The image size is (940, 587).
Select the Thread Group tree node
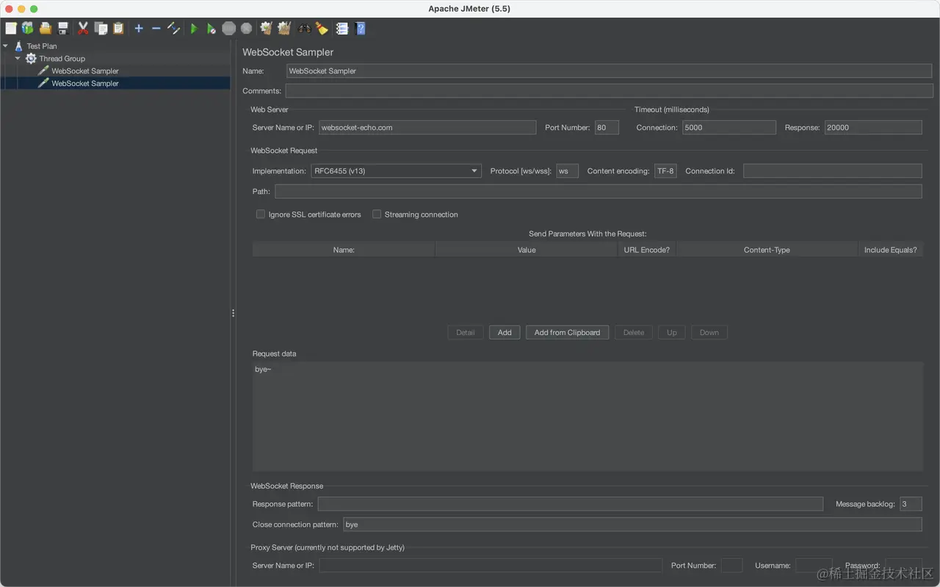[x=62, y=59]
